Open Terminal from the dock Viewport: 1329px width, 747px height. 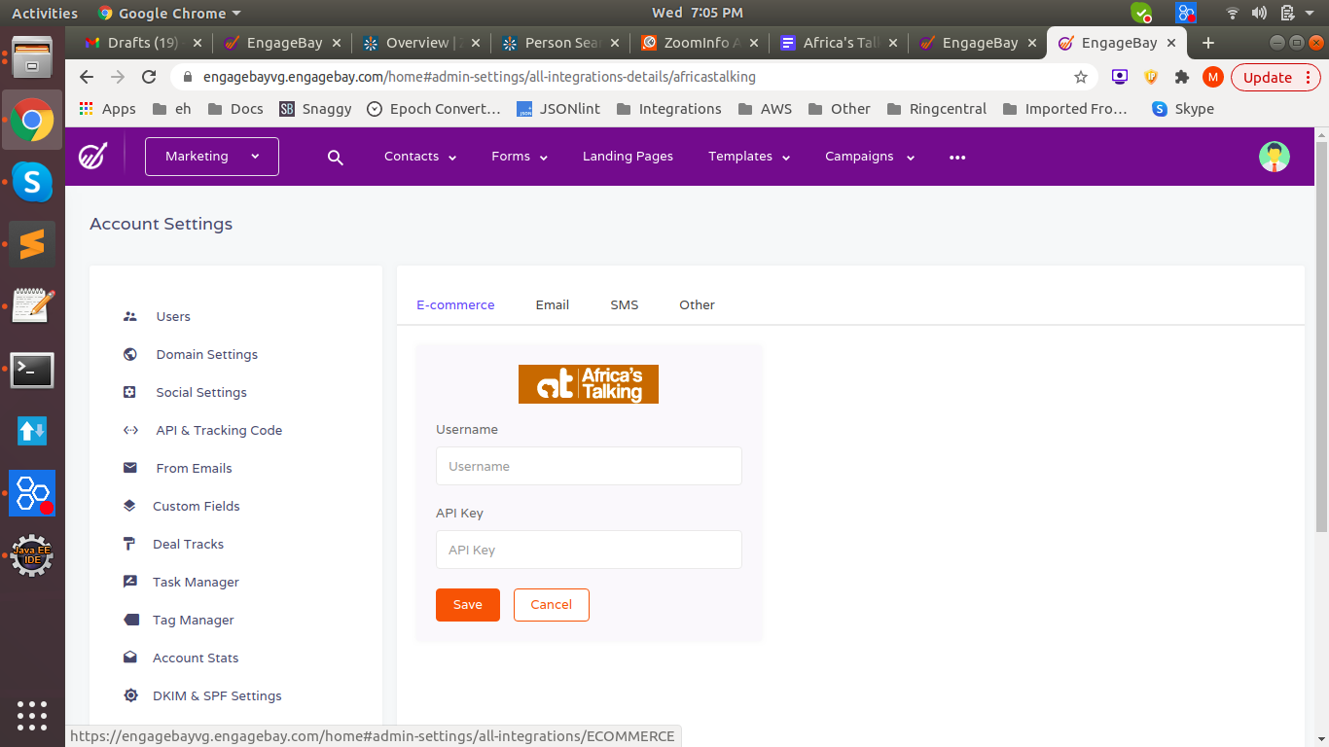[x=32, y=370]
